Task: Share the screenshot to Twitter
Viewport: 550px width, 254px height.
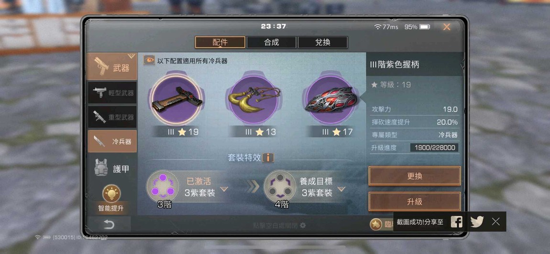Action: 477,222
